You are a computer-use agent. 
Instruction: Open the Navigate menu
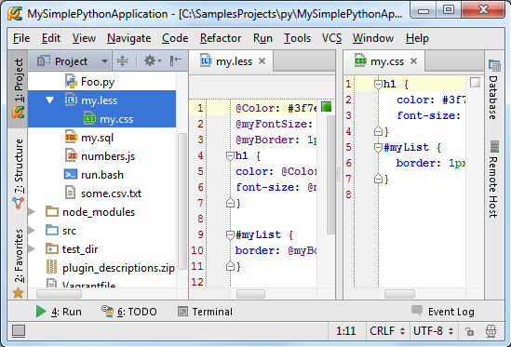(129, 38)
